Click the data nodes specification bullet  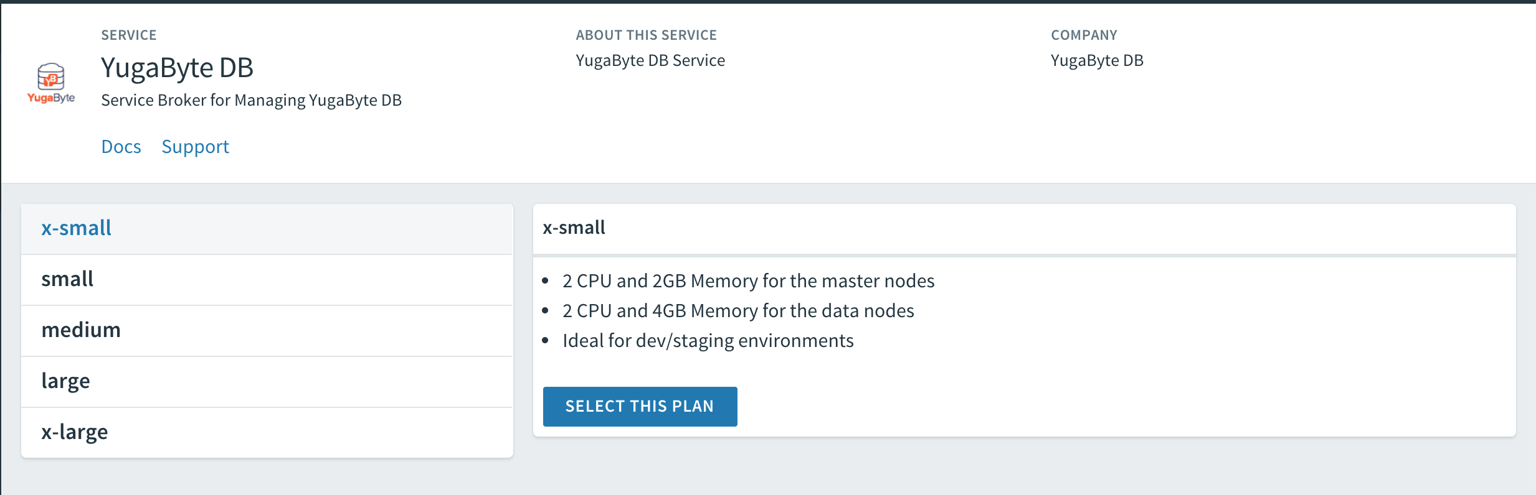click(737, 311)
